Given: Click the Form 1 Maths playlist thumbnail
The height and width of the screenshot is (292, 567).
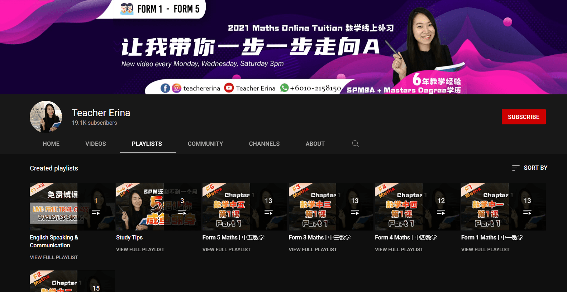Looking at the screenshot, I should click(x=504, y=207).
